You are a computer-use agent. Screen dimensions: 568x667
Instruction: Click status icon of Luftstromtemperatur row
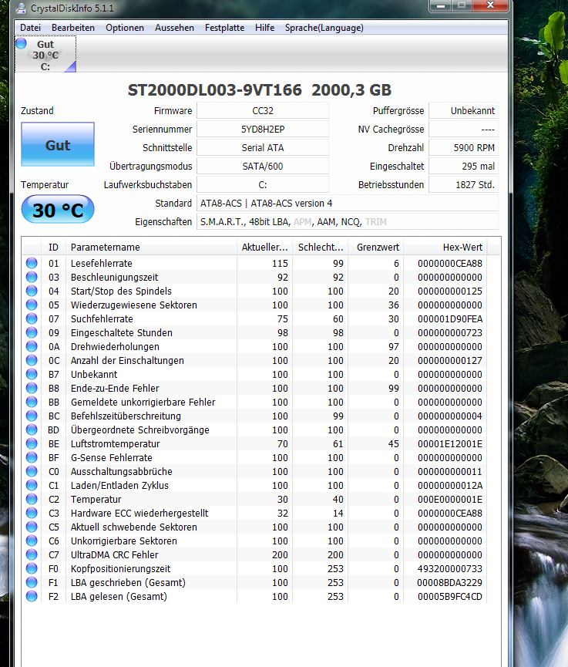[x=32, y=443]
